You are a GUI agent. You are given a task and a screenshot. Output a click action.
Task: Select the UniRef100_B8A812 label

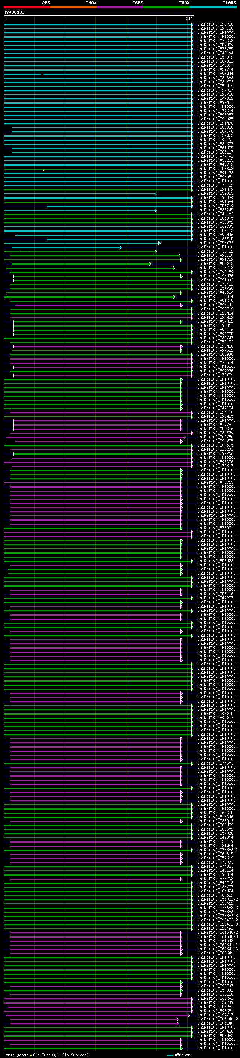(x=215, y=61)
